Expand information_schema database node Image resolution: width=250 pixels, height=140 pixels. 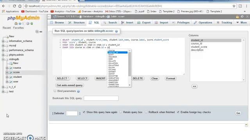(x=3, y=41)
